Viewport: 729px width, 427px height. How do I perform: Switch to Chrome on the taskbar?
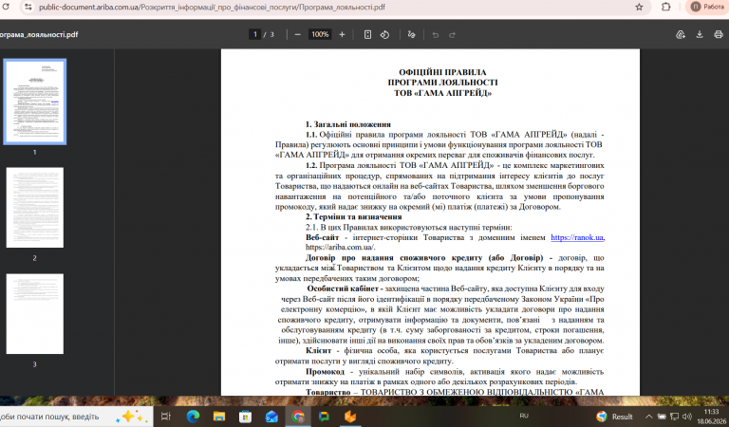(298, 417)
